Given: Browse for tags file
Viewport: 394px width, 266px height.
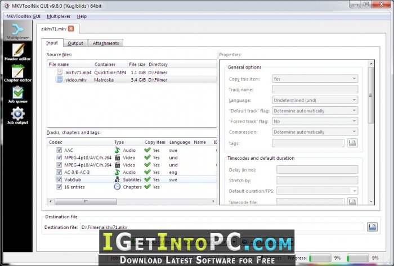Looking at the screenshot, I should click(352, 143).
